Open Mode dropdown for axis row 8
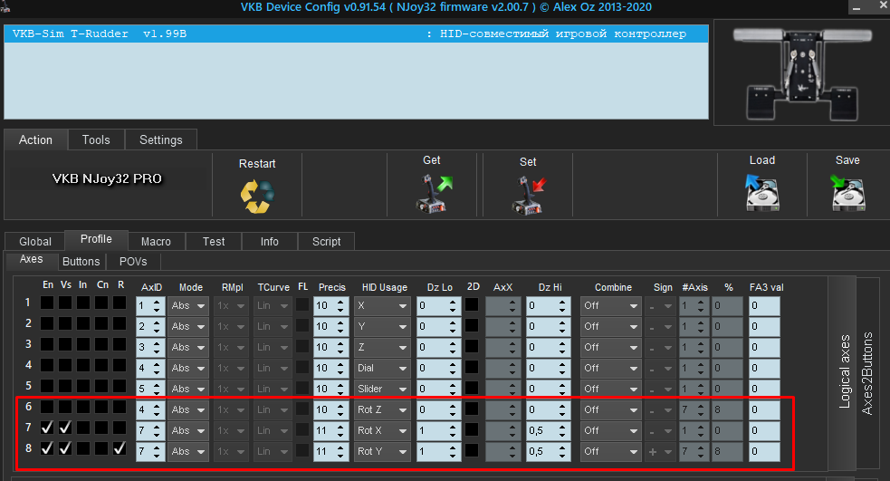The height and width of the screenshot is (481, 890). 188,451
